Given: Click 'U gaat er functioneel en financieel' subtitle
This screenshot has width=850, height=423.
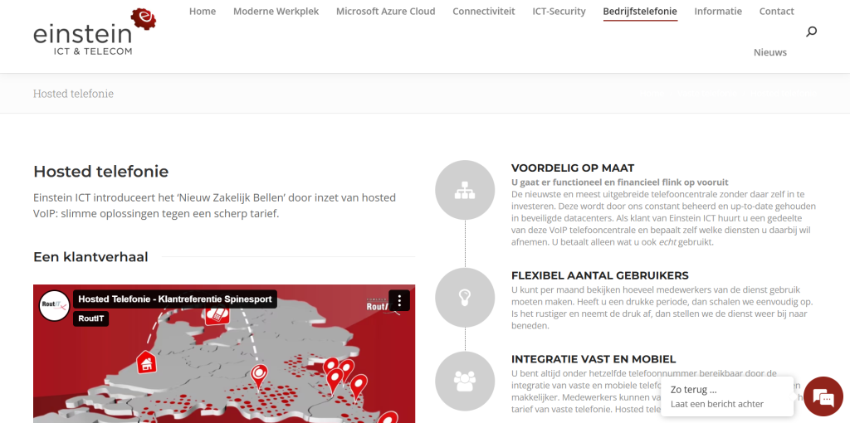Looking at the screenshot, I should 619,182.
